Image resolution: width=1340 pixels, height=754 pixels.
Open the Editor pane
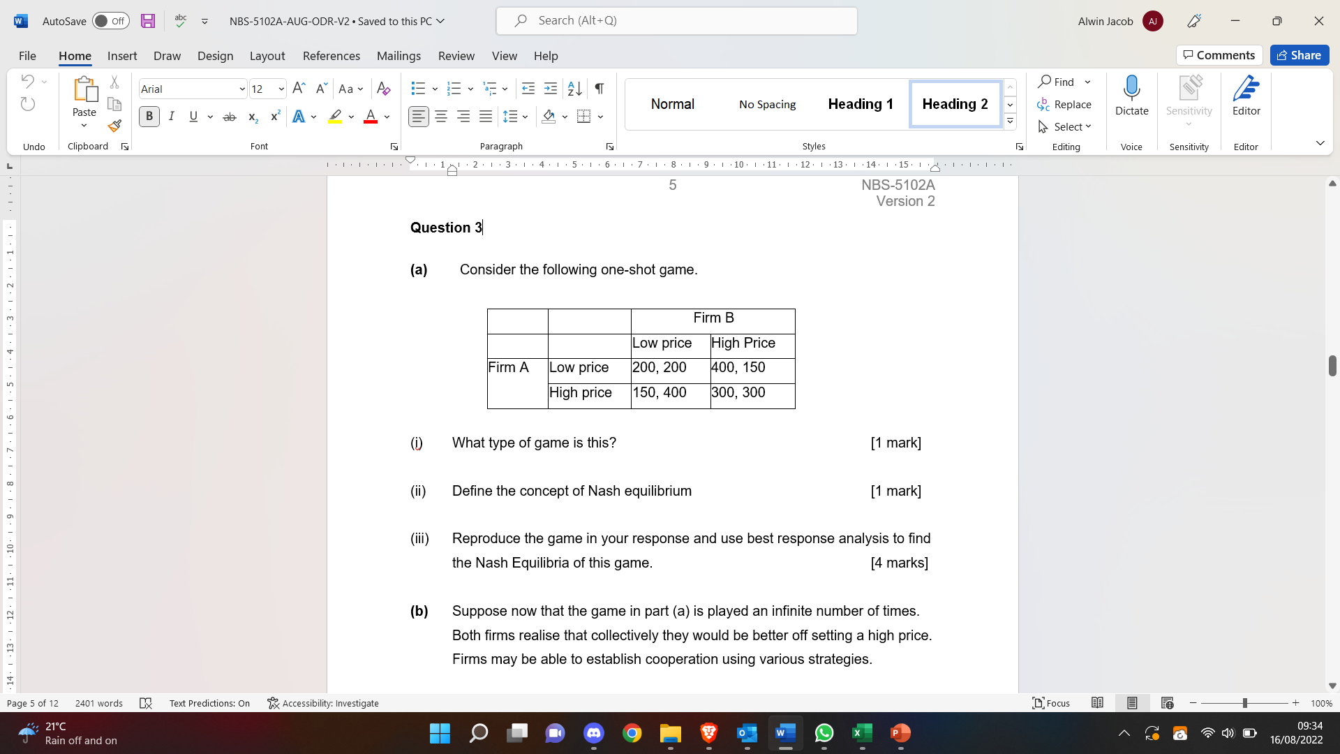(1246, 96)
